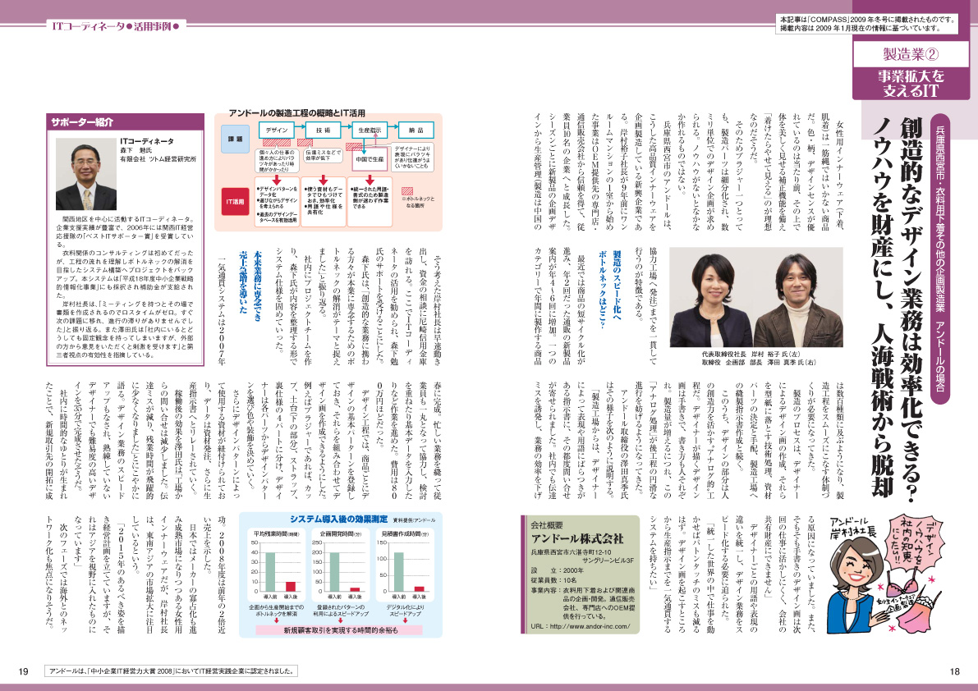Click the "会社概要" heading
The width and height of the screenshot is (978, 691).
pyautogui.click(x=547, y=524)
